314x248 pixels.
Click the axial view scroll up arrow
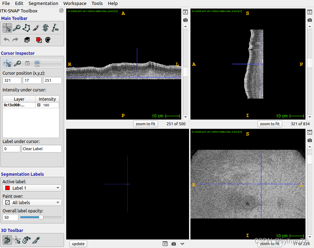185,26
